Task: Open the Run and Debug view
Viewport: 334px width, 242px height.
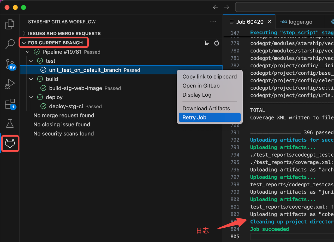Action: click(10, 84)
